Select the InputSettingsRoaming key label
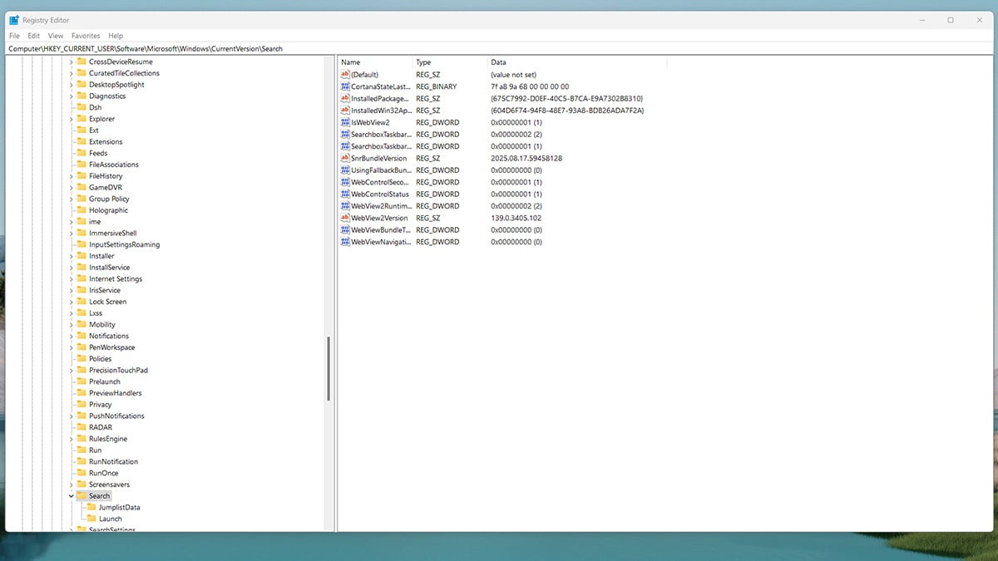Viewport: 998px width, 561px height. tap(125, 245)
